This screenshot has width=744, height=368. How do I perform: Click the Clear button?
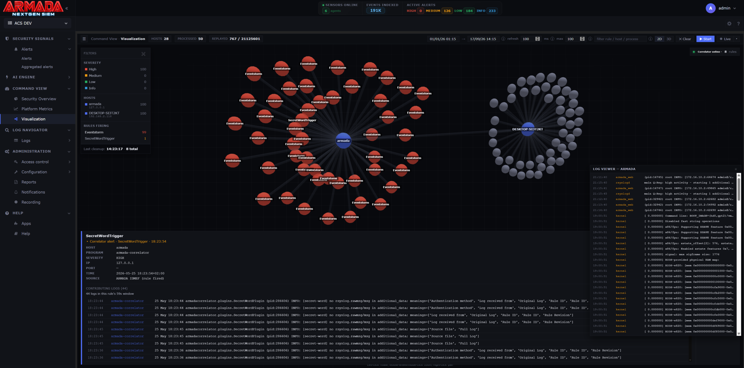click(685, 39)
